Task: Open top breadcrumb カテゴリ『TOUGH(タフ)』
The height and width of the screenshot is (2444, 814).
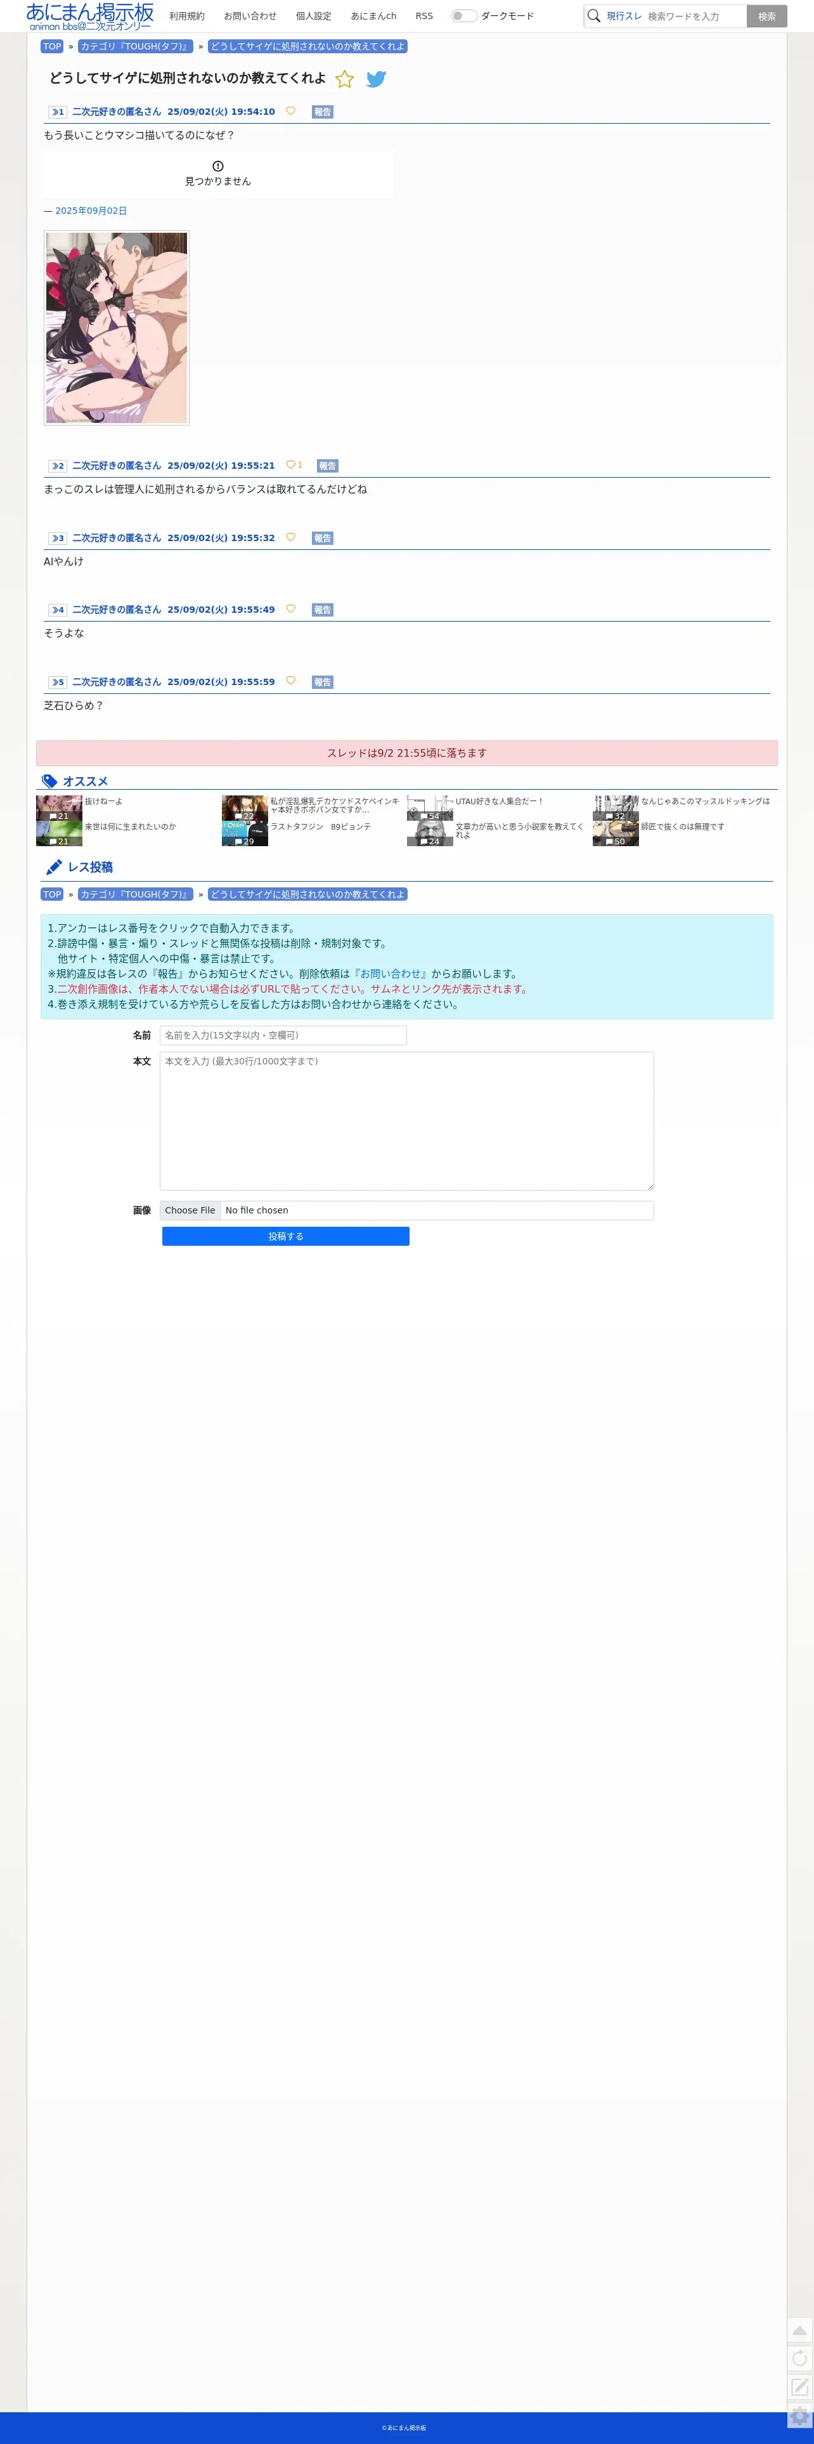Action: click(136, 46)
